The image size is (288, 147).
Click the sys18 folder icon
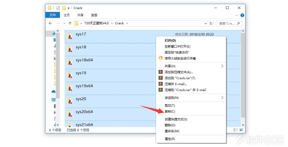70,49
